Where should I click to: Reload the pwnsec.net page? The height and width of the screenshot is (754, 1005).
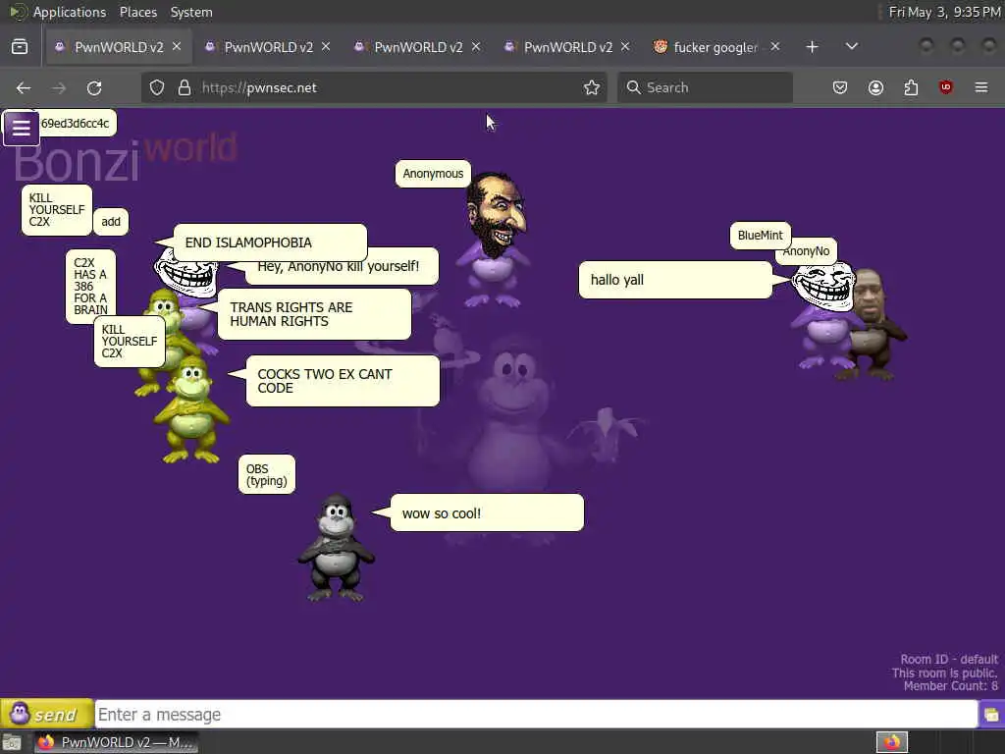click(94, 87)
